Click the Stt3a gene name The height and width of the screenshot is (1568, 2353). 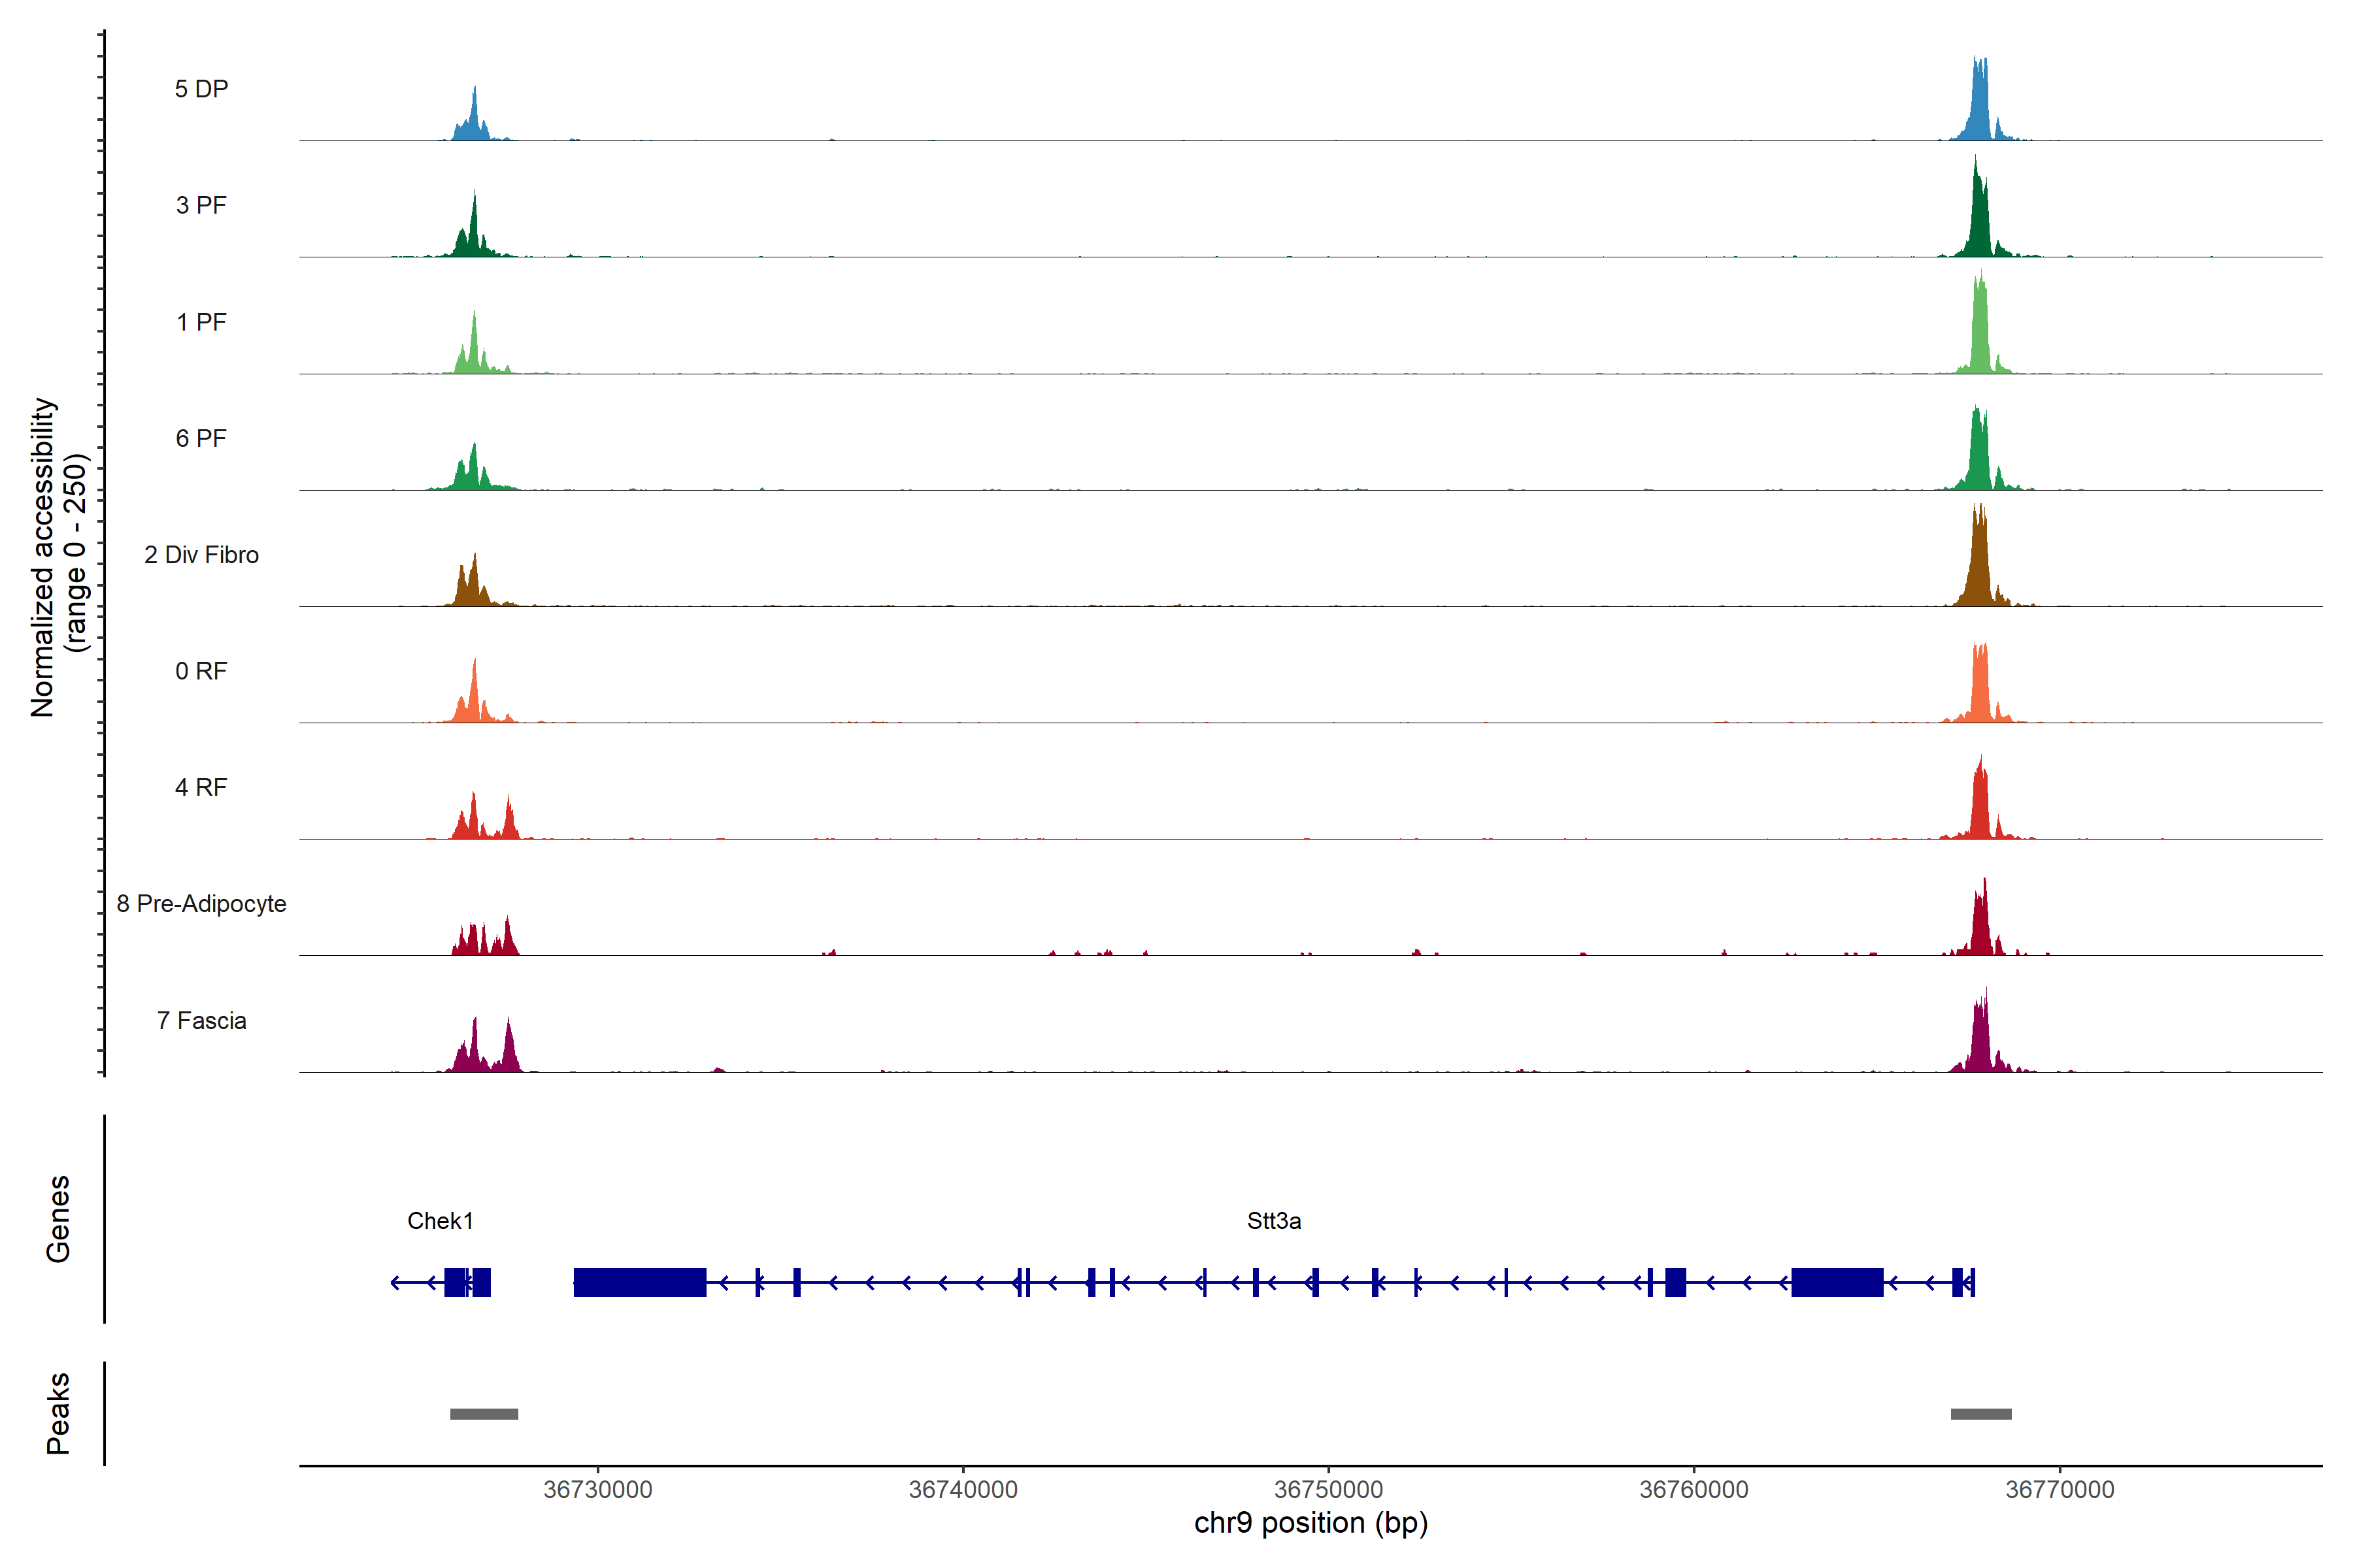point(1273,1221)
